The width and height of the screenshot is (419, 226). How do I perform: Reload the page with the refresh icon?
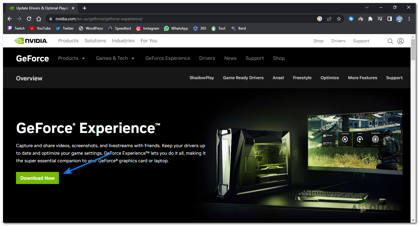(x=29, y=19)
